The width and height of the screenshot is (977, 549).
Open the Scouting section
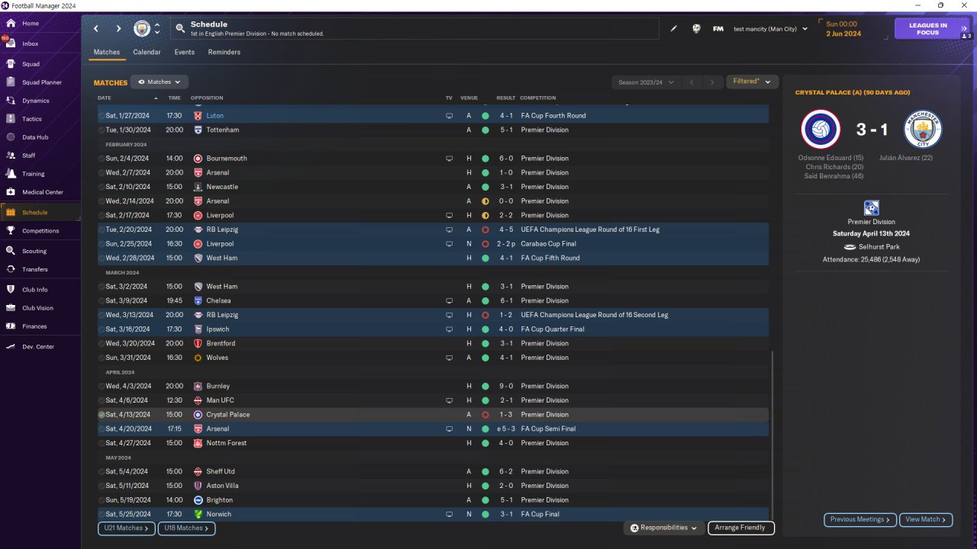click(34, 251)
